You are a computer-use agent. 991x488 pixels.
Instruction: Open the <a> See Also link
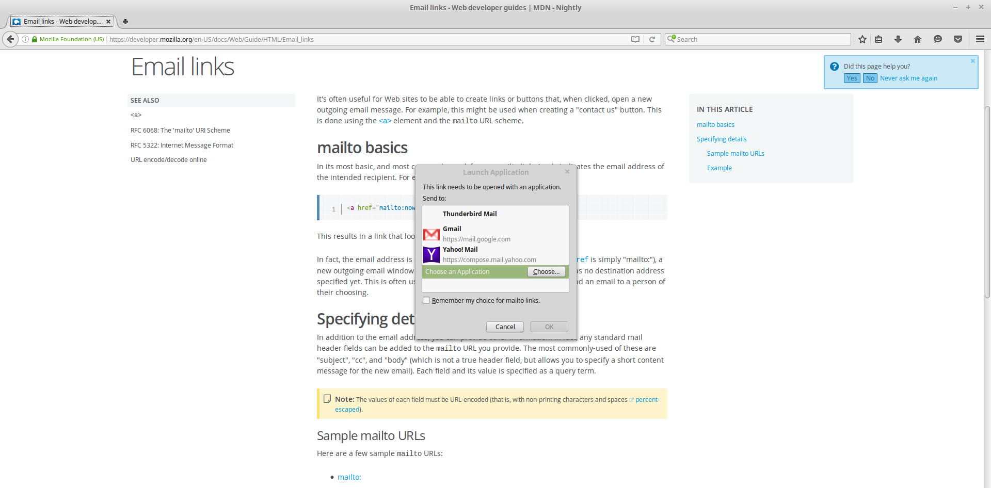tap(136, 115)
